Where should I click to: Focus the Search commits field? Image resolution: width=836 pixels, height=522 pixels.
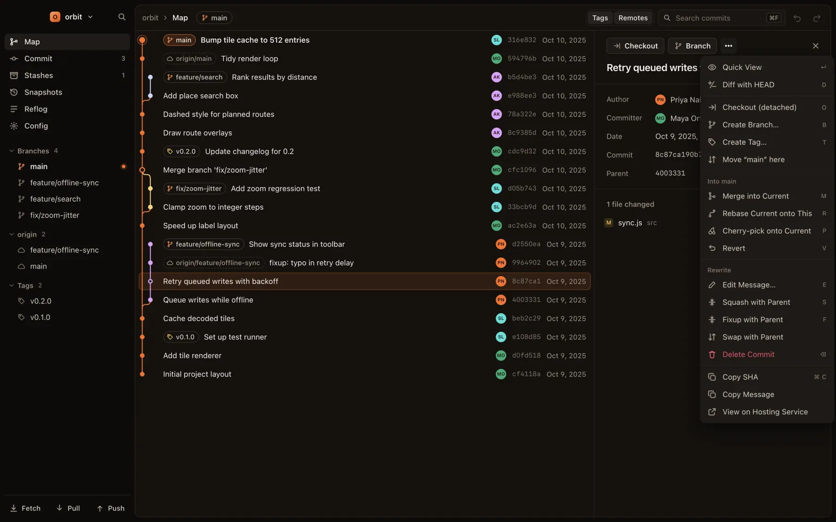[721, 18]
